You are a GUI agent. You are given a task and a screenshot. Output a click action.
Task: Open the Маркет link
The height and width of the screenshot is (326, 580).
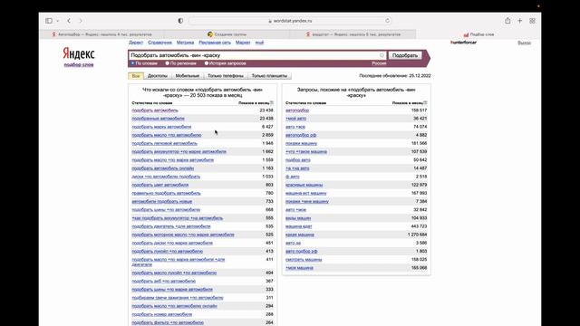point(243,43)
